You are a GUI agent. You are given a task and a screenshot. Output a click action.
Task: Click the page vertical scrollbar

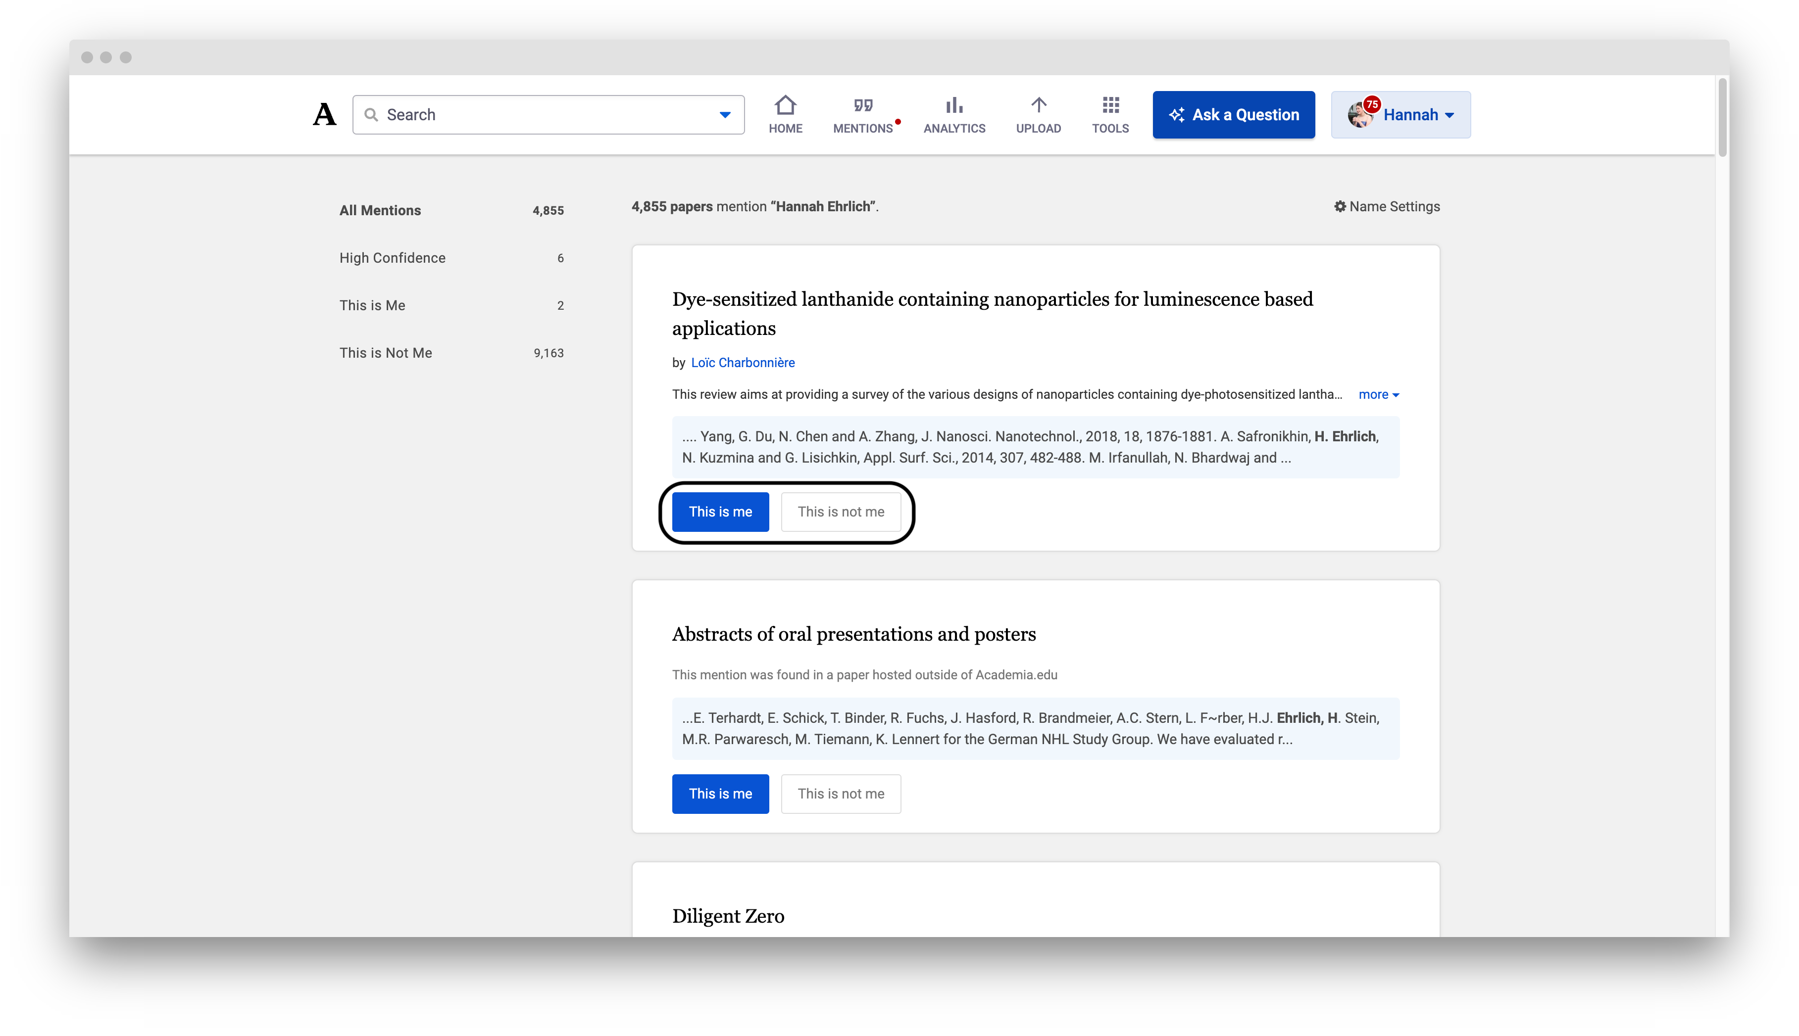[1721, 117]
